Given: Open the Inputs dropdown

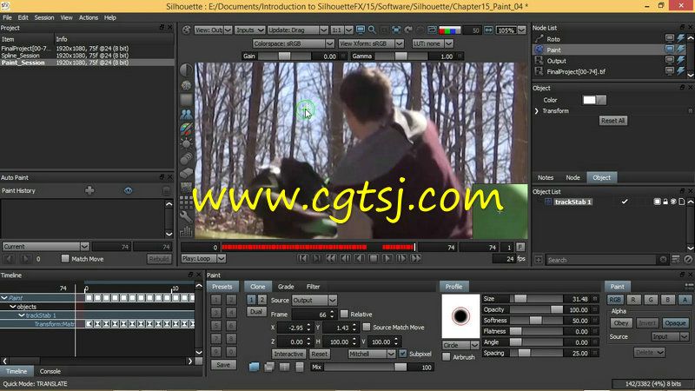Looking at the screenshot, I should (249, 30).
